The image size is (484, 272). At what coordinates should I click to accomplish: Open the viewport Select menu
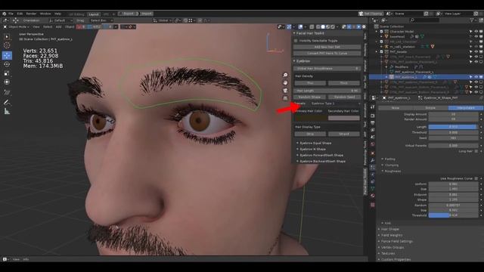(48, 27)
